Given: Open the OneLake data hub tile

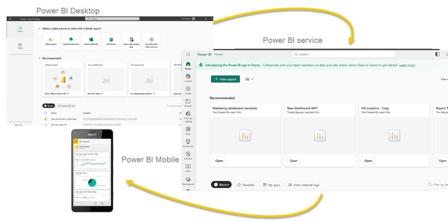Looking at the screenshot, I should [x=71, y=41].
